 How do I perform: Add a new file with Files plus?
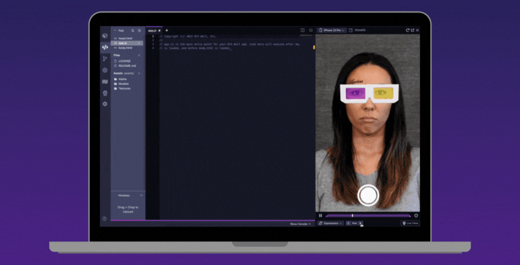click(139, 55)
